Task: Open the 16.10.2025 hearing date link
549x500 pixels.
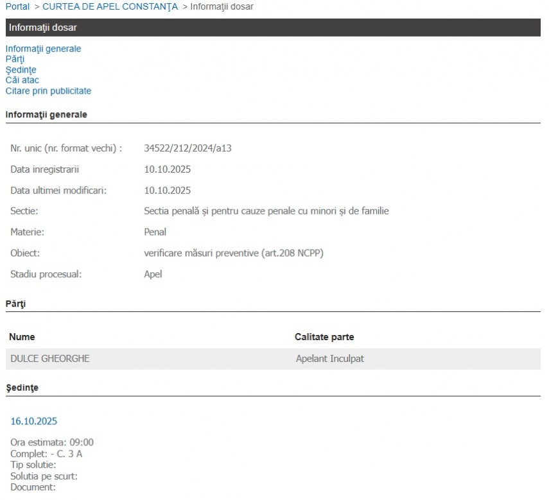Action: click(33, 422)
